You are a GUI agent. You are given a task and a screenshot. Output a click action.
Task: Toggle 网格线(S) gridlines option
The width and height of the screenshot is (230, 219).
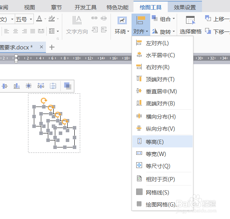coord(162,192)
